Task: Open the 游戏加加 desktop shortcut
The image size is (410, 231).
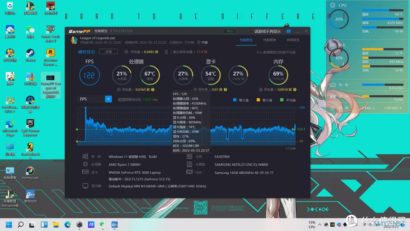Action: (x=30, y=196)
